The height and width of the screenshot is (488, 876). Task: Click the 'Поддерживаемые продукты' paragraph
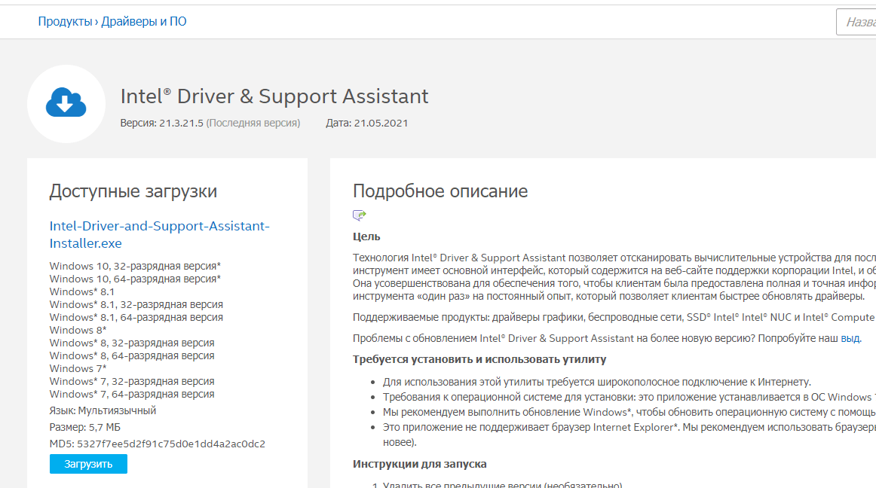pos(614,317)
